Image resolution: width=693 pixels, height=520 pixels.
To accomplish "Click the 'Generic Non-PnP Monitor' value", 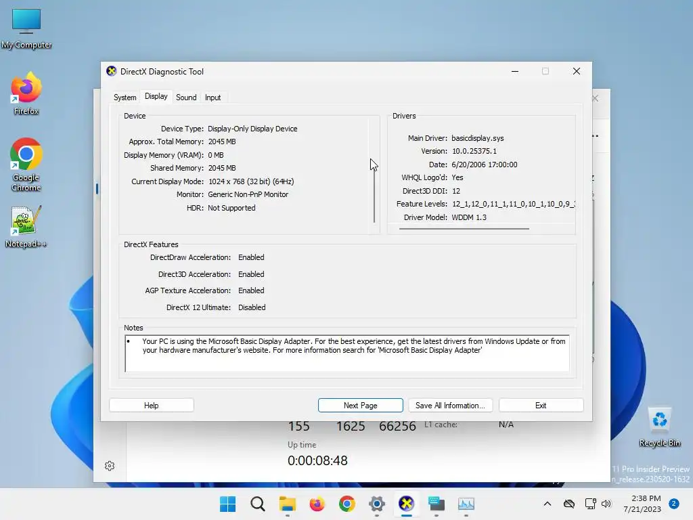I will coord(248,194).
